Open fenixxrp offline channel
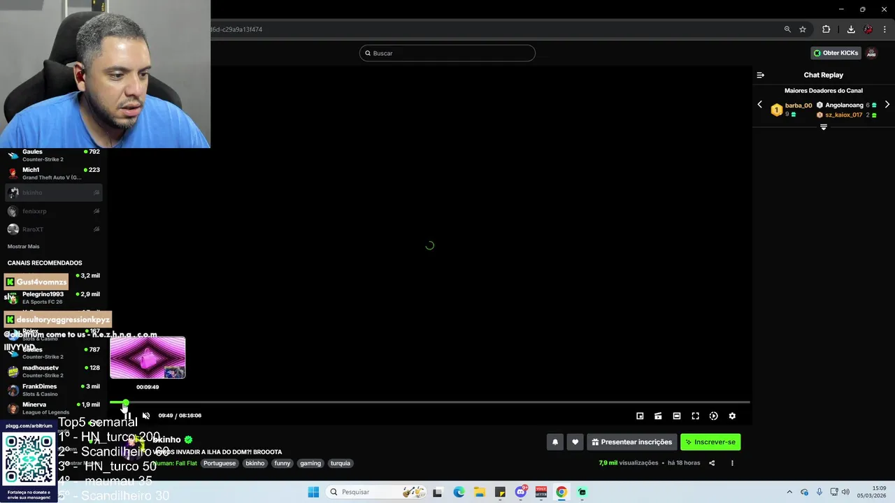This screenshot has width=895, height=503. [54, 211]
